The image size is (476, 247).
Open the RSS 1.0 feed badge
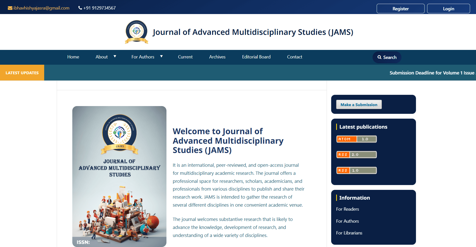pos(356,170)
